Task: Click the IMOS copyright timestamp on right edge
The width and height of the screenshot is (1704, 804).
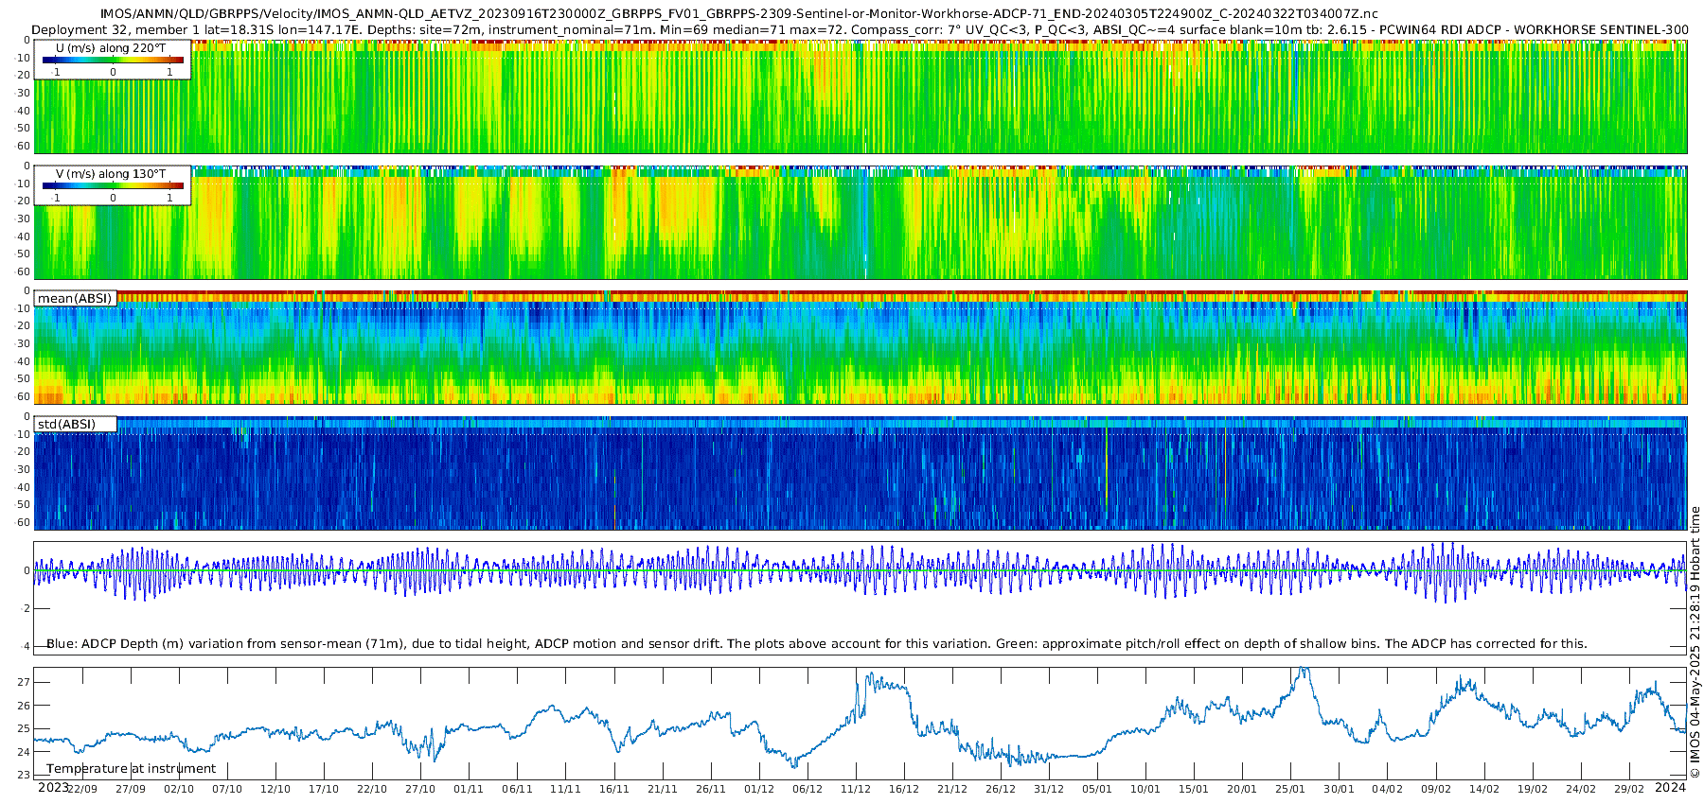Action: [x=1695, y=643]
